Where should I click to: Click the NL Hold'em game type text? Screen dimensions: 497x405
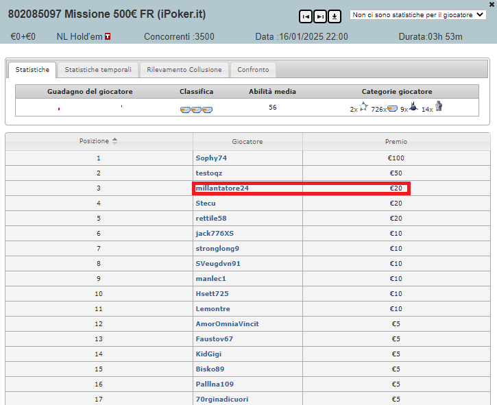tap(80, 37)
